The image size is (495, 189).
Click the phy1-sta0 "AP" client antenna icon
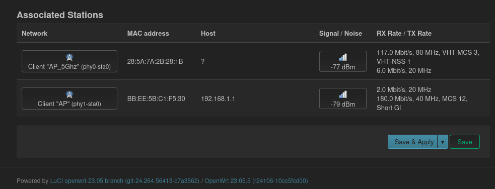[69, 94]
